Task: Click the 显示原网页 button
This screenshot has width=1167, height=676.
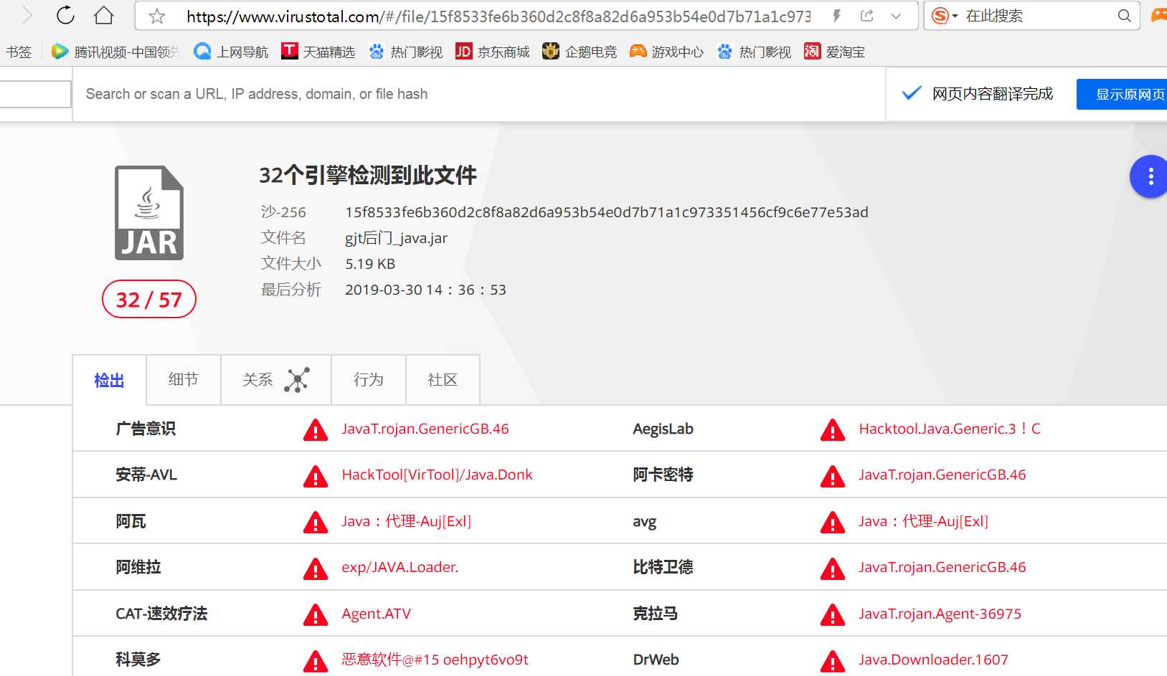Action: [x=1123, y=95]
